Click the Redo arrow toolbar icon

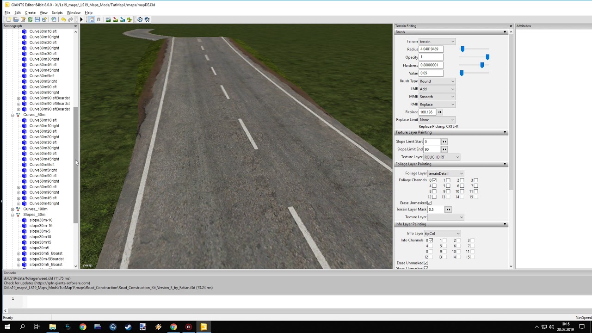pos(71,19)
